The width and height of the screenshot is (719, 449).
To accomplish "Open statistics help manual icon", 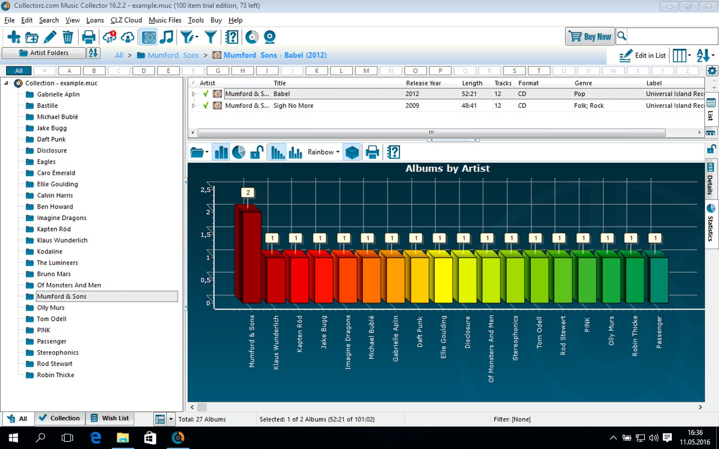I will pos(393,152).
